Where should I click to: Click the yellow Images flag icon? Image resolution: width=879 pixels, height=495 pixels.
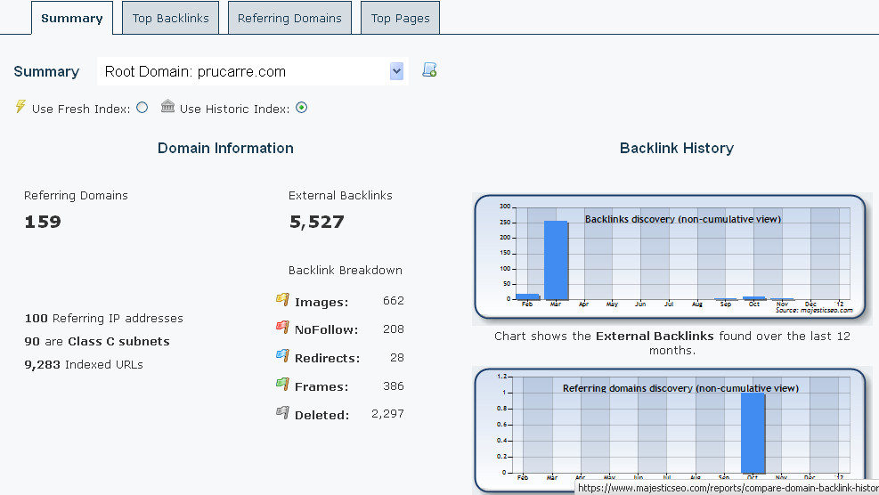(x=282, y=300)
